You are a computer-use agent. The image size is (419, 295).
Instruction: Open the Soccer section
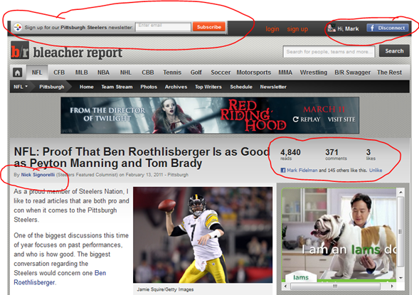[x=221, y=73]
